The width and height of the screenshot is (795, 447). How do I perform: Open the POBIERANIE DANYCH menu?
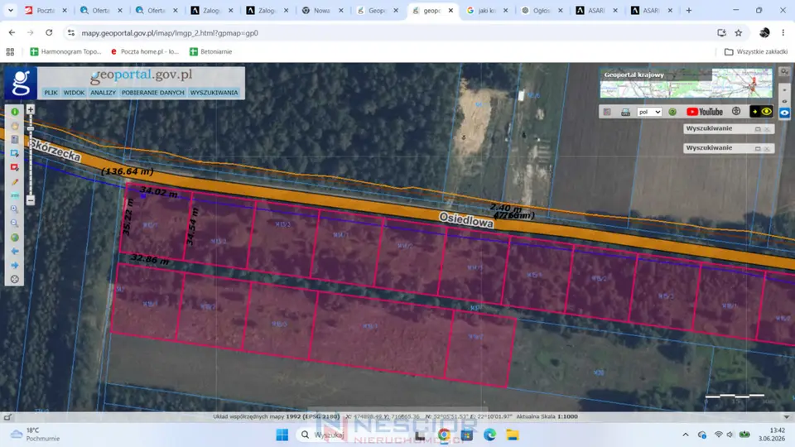pos(152,93)
